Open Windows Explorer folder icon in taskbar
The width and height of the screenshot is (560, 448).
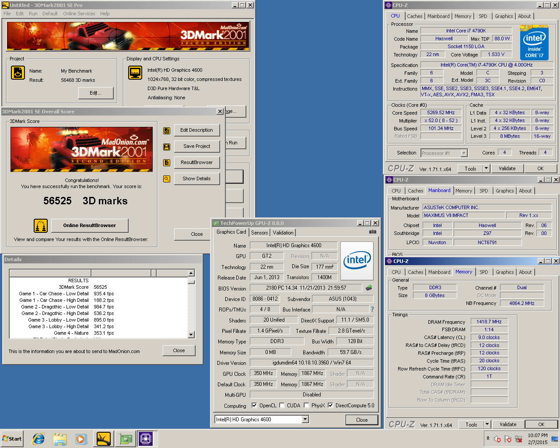tap(60, 439)
